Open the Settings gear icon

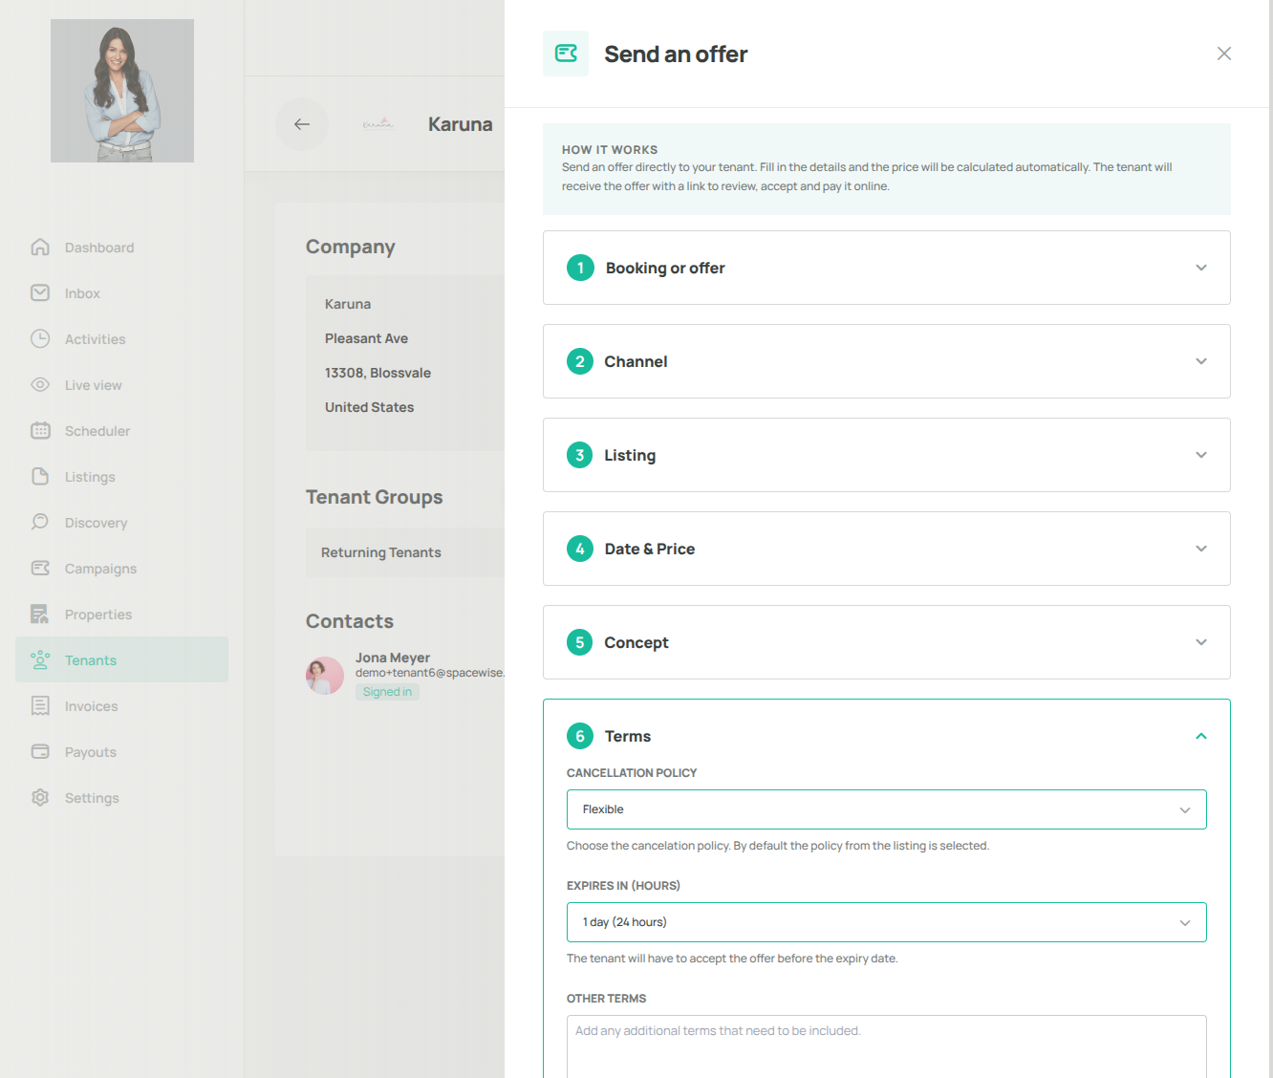tap(40, 798)
